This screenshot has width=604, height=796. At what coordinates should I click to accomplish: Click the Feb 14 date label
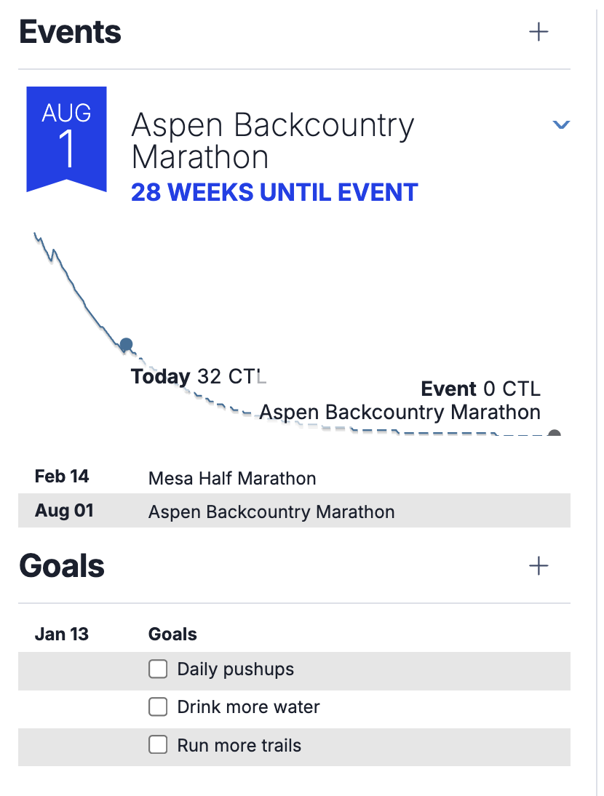coord(62,477)
